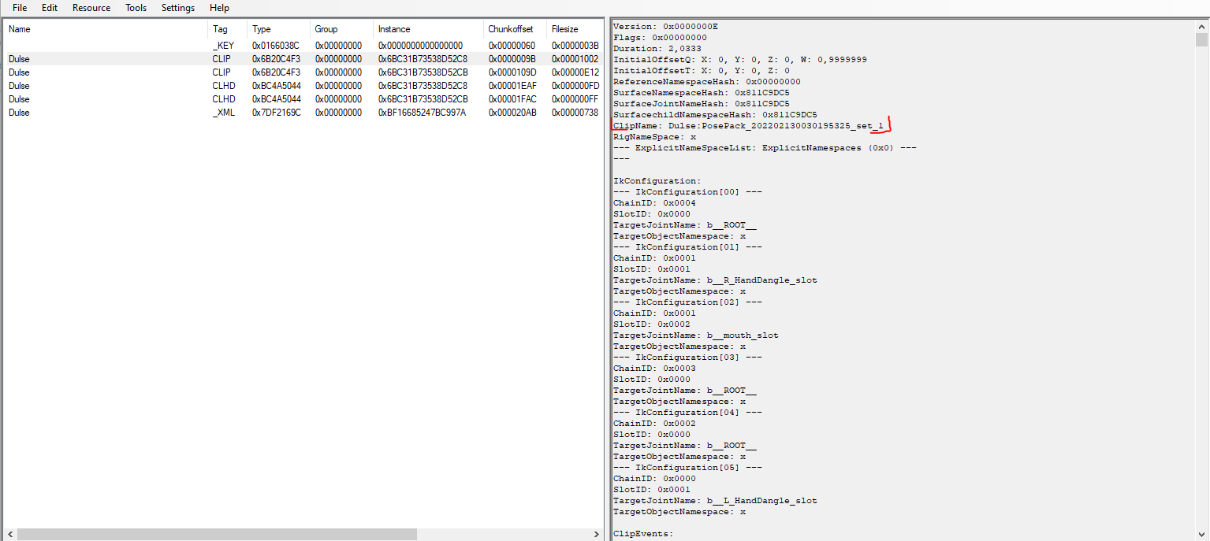This screenshot has height=541, width=1210.
Task: Open the Resource menu
Action: [91, 8]
